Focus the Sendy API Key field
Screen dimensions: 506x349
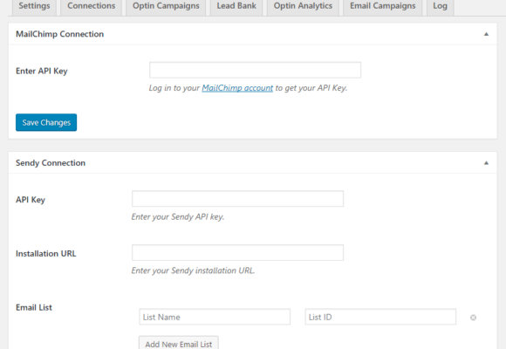coord(237,199)
